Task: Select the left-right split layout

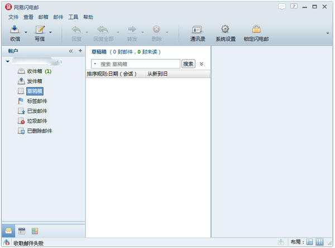Action: (310, 242)
